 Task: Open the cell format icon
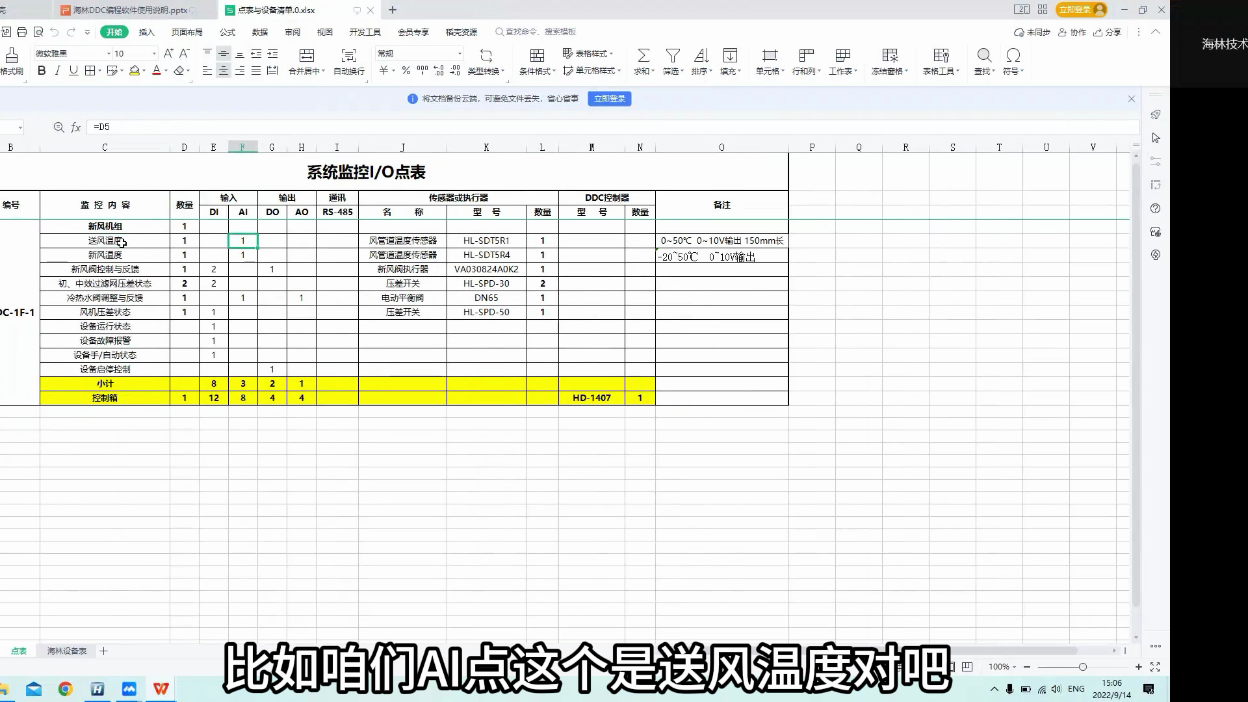770,56
